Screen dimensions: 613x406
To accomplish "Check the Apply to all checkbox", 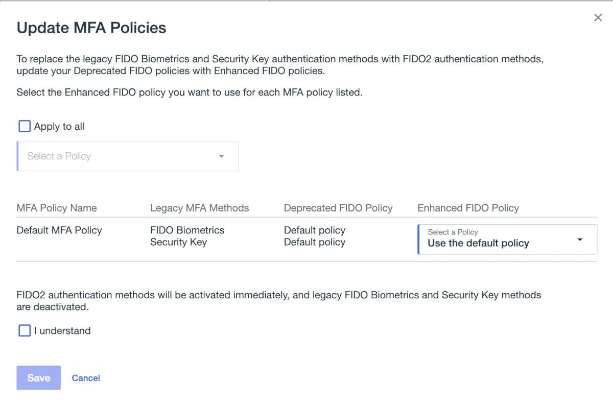I will pos(25,126).
